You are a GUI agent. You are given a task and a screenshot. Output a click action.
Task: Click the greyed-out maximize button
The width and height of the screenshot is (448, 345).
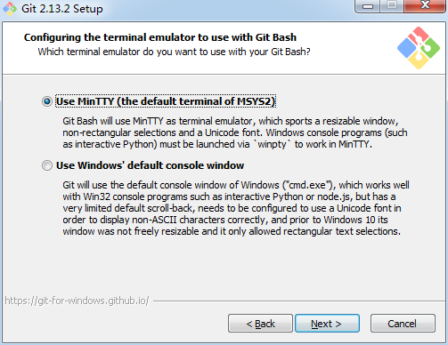click(x=392, y=6)
